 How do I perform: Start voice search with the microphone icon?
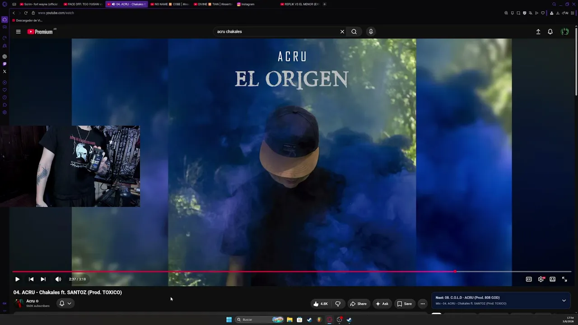click(x=371, y=32)
